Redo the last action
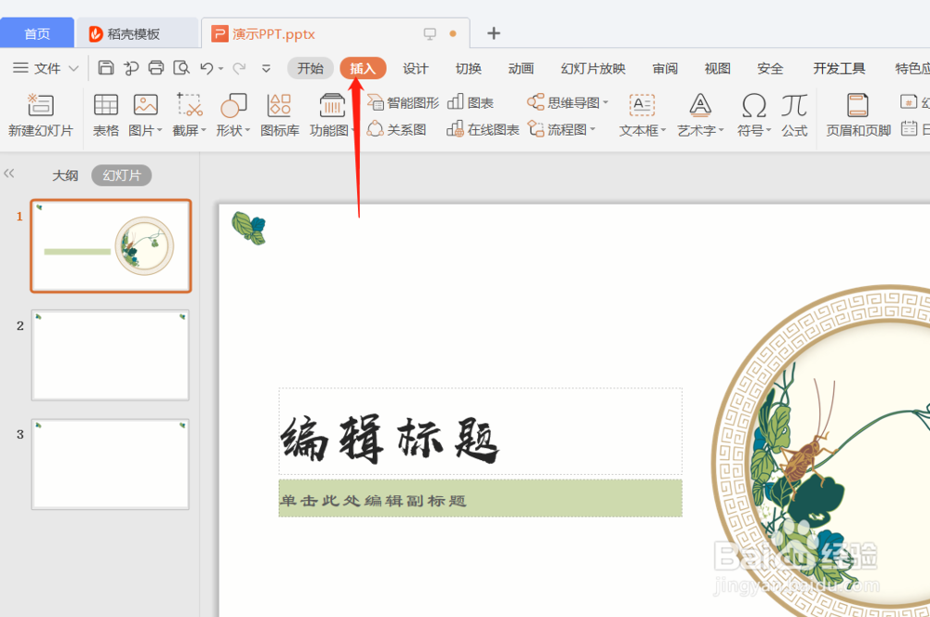Viewport: 930px width, 617px height. click(x=239, y=69)
